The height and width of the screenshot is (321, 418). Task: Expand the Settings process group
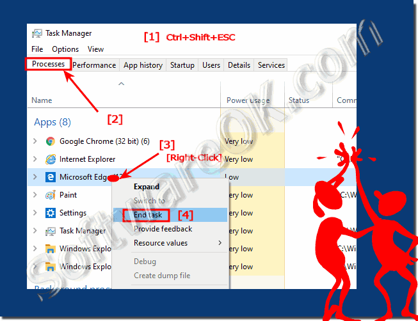pyautogui.click(x=35, y=212)
